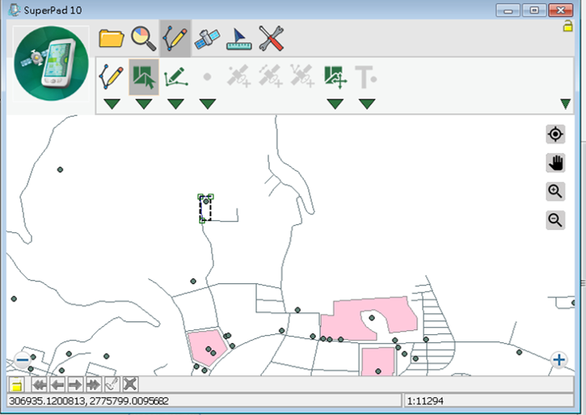Click the isolated point at upper left
Image resolution: width=586 pixels, height=415 pixels.
60,170
